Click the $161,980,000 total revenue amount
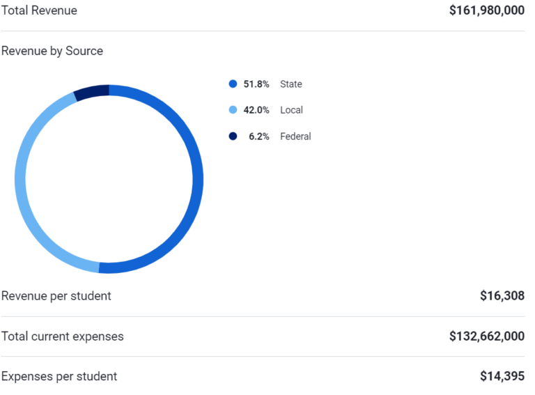The width and height of the screenshot is (535, 395). (487, 10)
